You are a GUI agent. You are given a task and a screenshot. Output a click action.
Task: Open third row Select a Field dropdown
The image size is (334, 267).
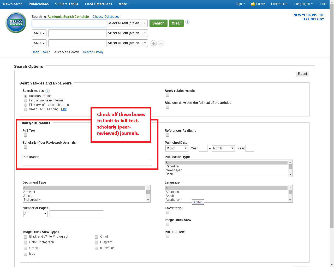[127, 43]
